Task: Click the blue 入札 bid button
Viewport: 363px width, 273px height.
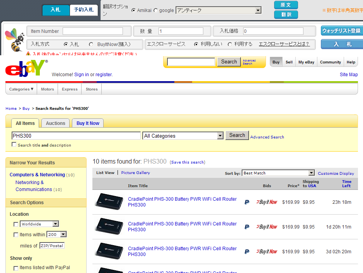Action: 342,44
